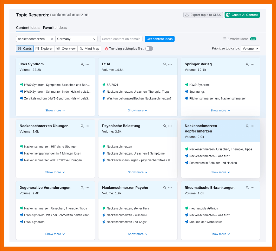Switch to the Favorite Ideas tab

tap(55, 28)
